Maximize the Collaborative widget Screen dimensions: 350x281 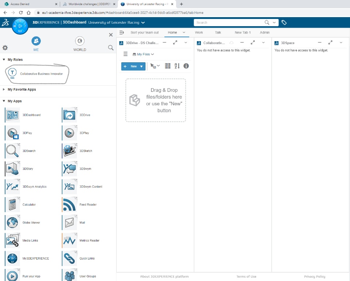[x=253, y=42]
